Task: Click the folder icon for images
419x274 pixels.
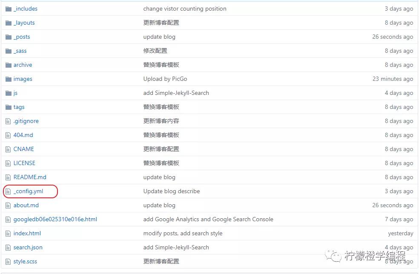Action: pos(8,79)
